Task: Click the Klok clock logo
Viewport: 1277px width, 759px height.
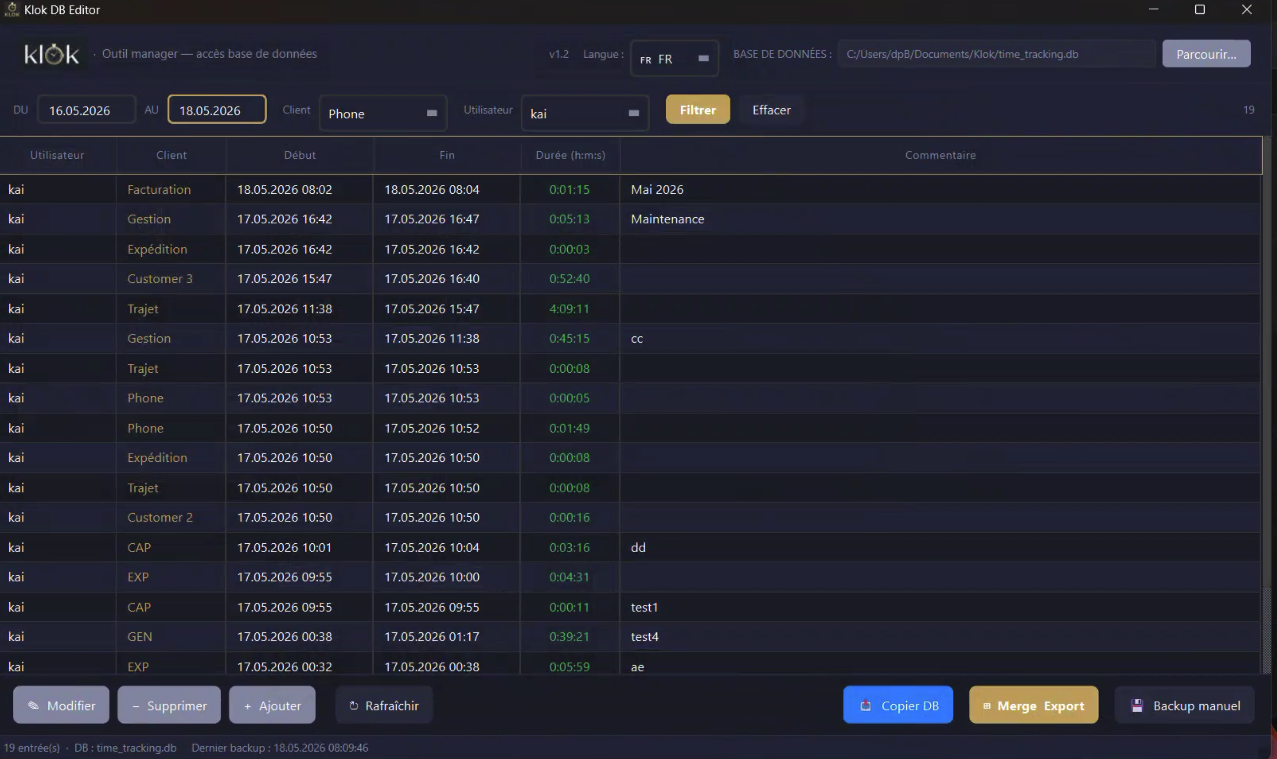Action: pyautogui.click(x=52, y=54)
